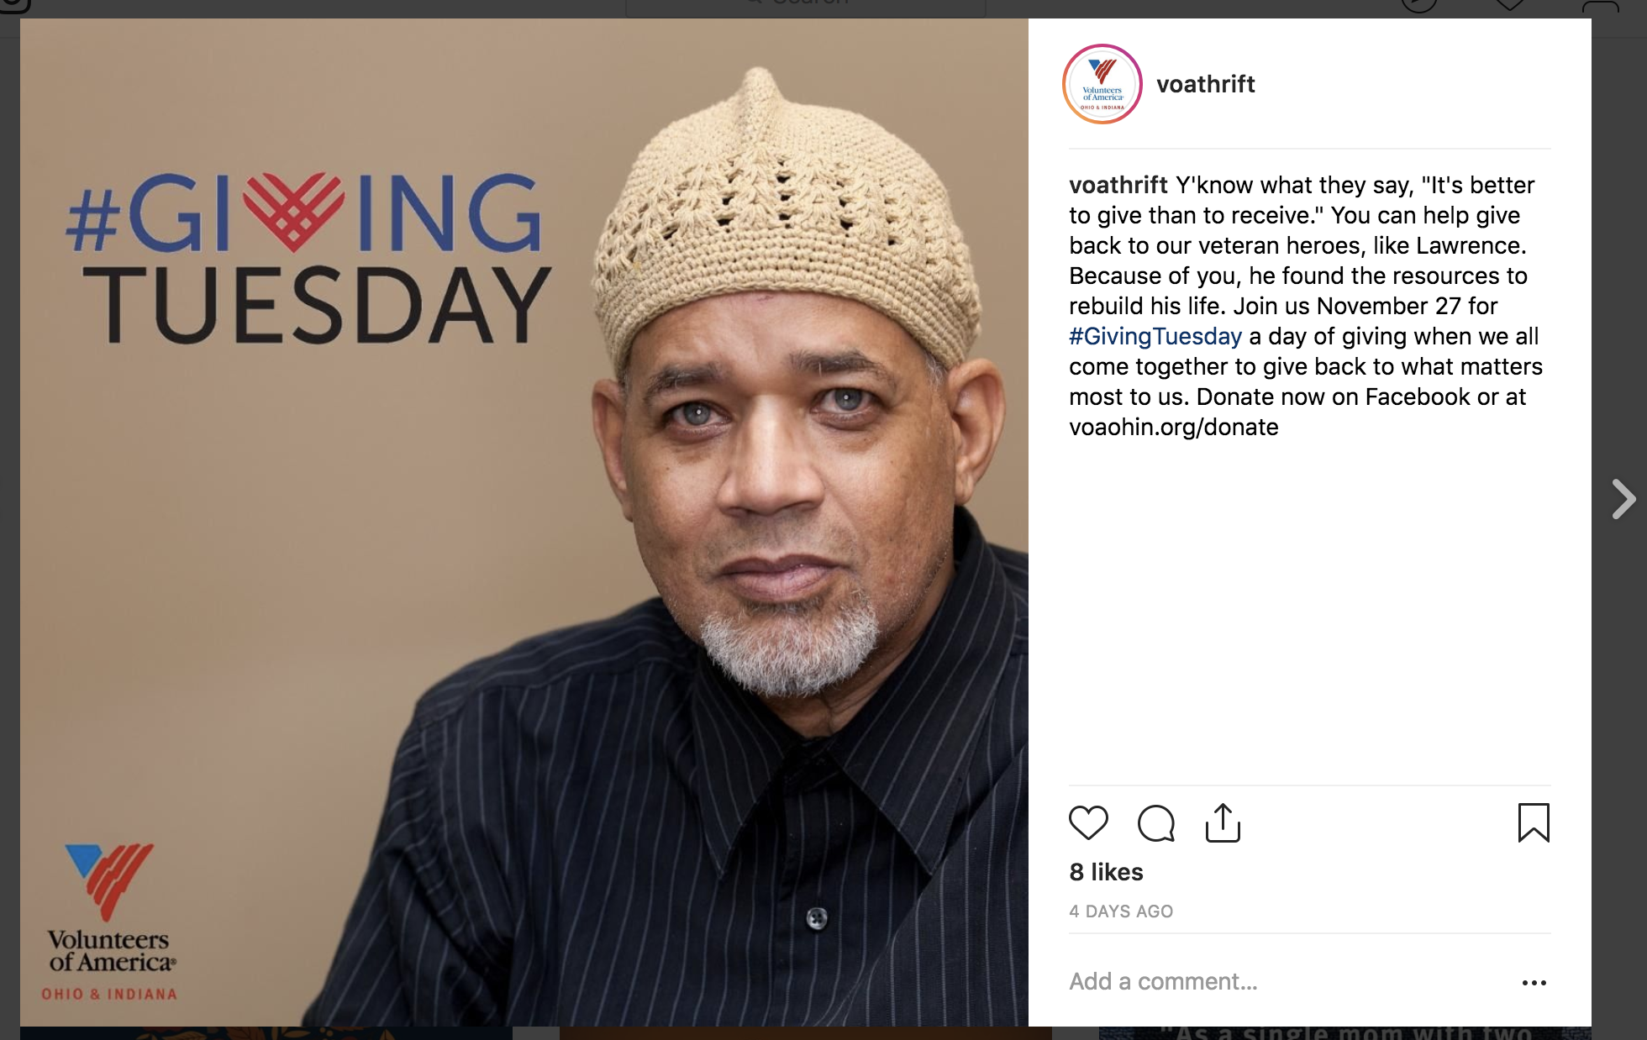Open comments via the speech bubble icon

(x=1156, y=823)
